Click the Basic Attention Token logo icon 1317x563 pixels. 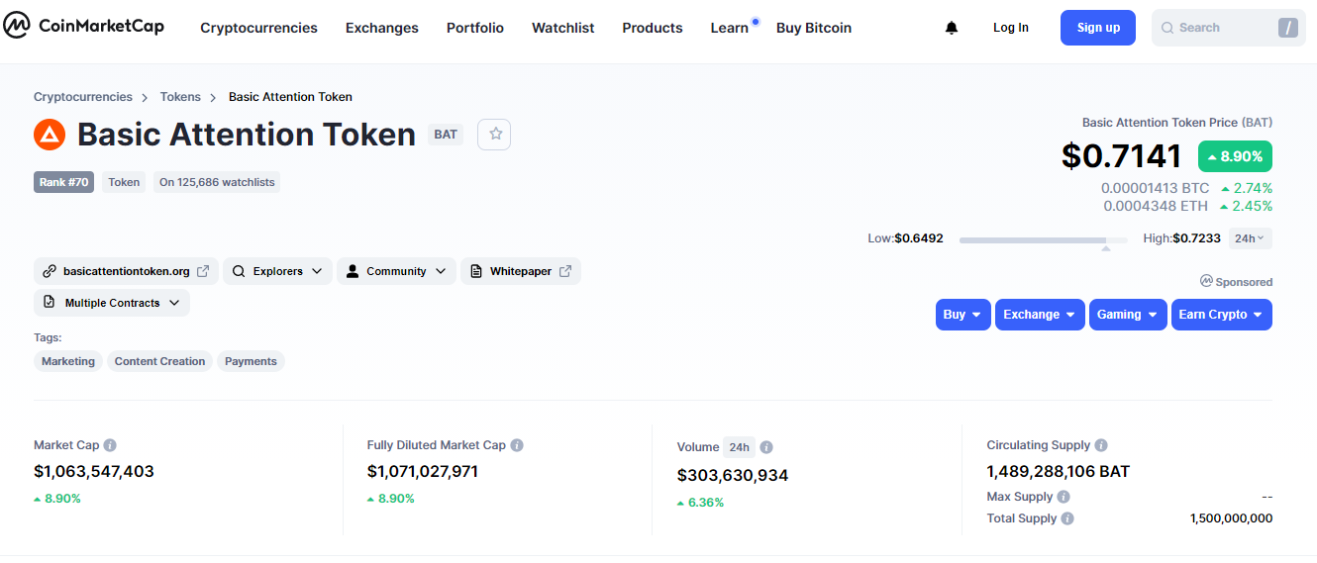50,135
